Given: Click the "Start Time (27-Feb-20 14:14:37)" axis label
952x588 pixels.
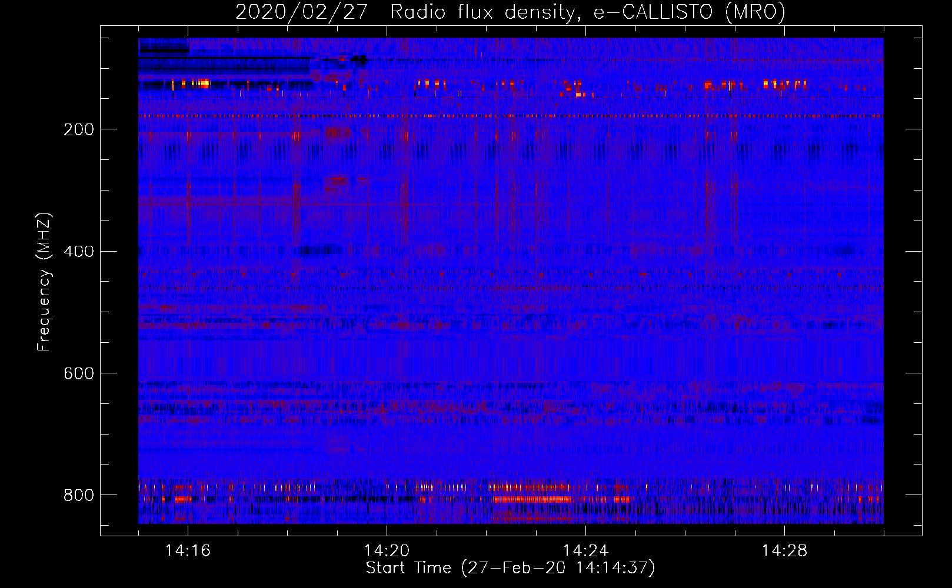Looking at the screenshot, I should [510, 568].
